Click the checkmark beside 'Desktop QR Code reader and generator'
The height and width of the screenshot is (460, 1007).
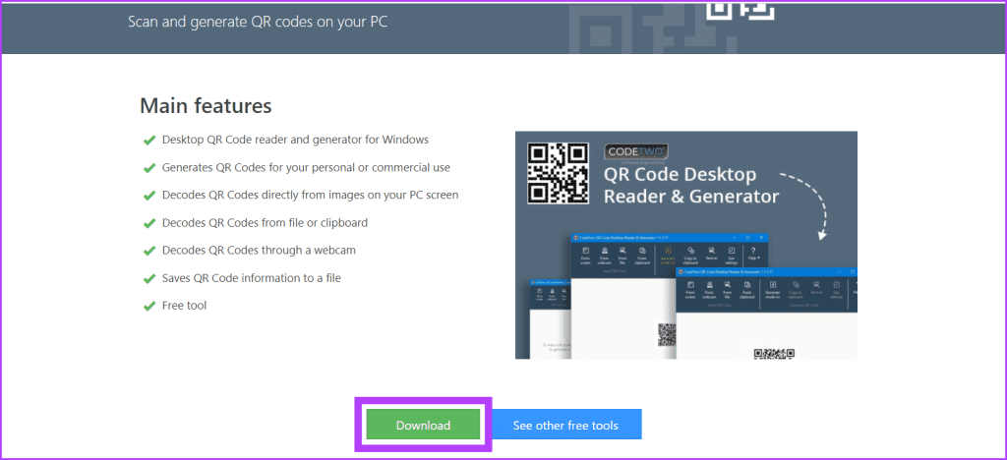[149, 140]
